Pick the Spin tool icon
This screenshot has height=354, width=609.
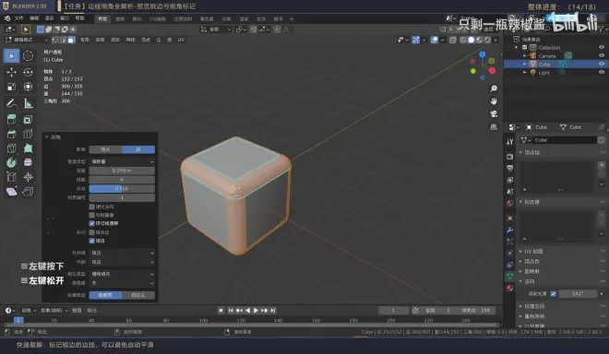coord(11,162)
